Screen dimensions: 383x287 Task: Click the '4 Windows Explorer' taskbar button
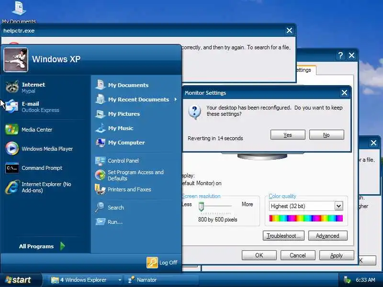tap(86, 280)
